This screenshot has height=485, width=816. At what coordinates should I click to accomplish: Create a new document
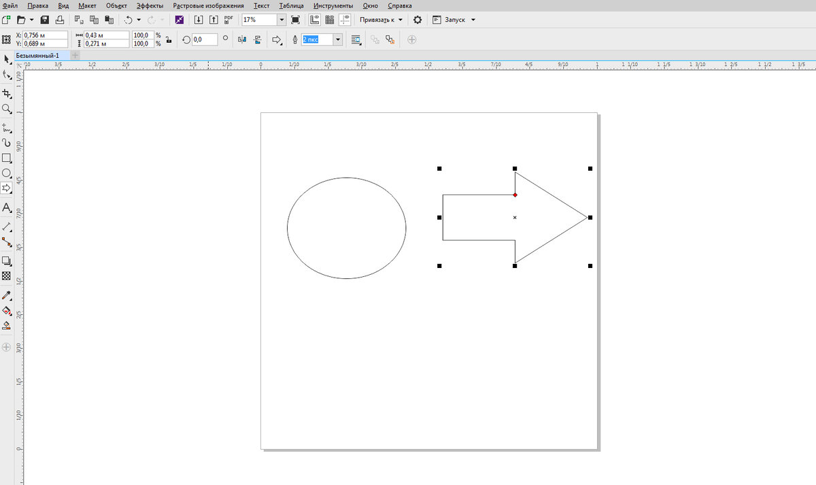click(x=7, y=20)
